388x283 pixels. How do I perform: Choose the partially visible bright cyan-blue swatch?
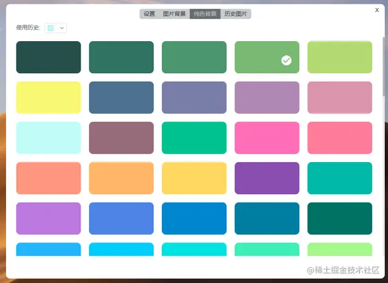tap(121, 249)
